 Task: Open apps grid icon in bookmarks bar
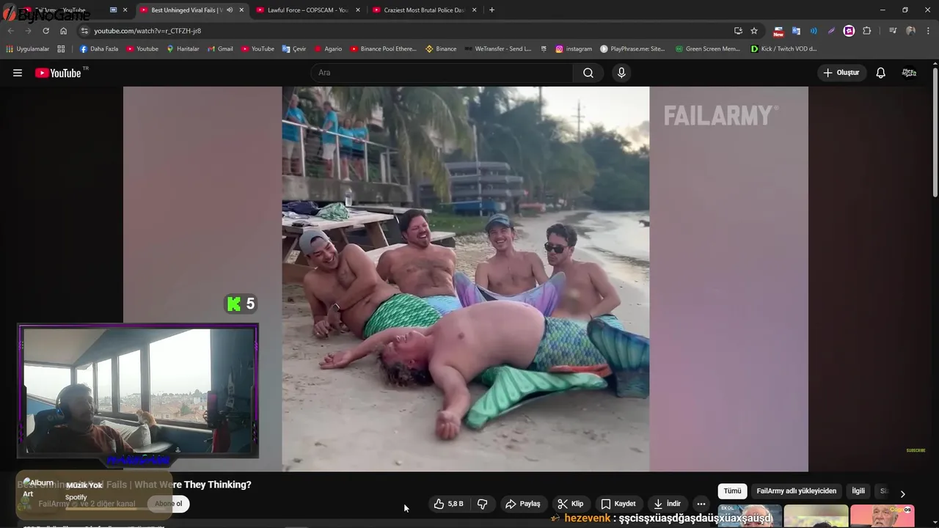point(61,49)
